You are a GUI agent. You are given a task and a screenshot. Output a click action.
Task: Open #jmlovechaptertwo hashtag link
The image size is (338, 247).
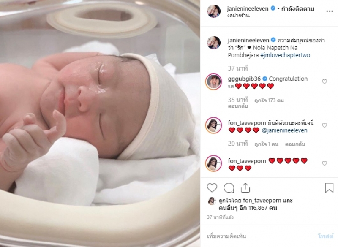click(x=285, y=55)
